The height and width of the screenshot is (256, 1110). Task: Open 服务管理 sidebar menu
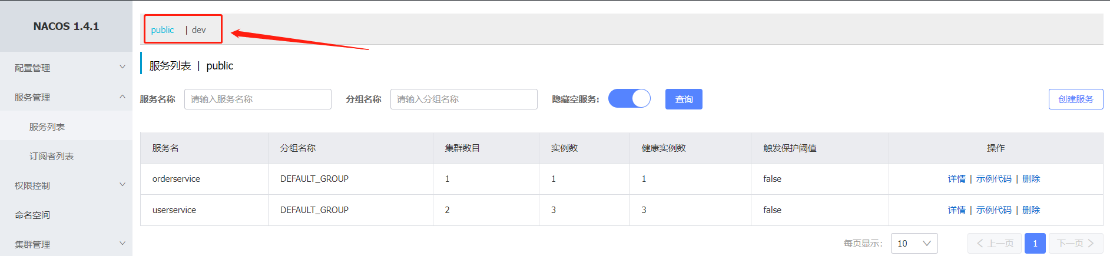[32, 97]
